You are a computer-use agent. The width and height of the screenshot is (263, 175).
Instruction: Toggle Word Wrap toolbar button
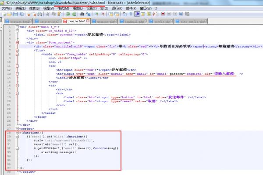[x=125, y=14]
